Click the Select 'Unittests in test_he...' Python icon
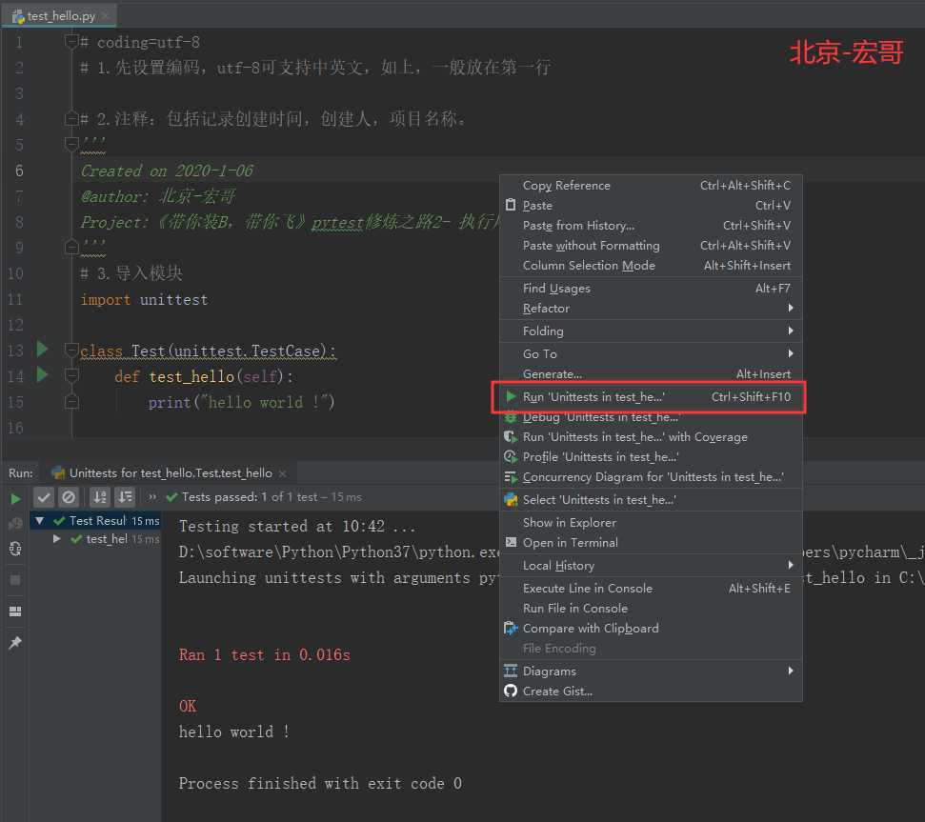Image resolution: width=925 pixels, height=822 pixels. click(511, 499)
